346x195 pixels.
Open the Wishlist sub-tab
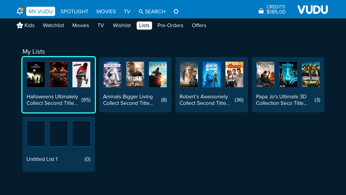pyautogui.click(x=122, y=25)
